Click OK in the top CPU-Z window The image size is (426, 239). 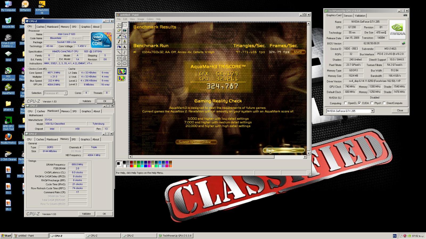(x=105, y=101)
